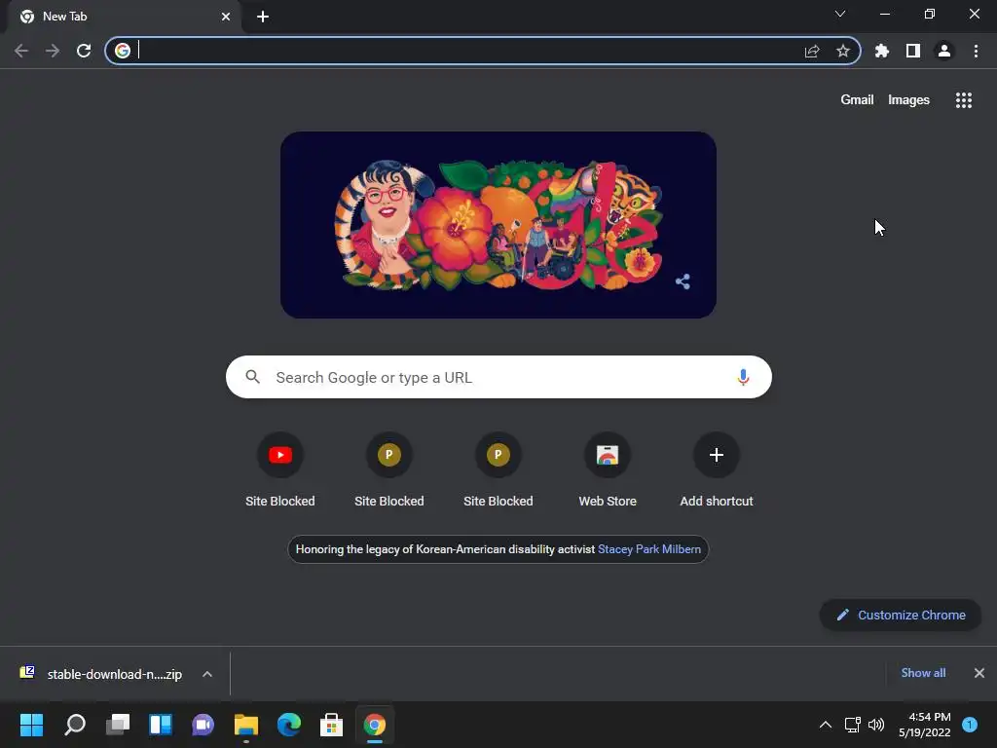Click Customize Chrome button
Screen dimensions: 997x748
click(x=901, y=616)
